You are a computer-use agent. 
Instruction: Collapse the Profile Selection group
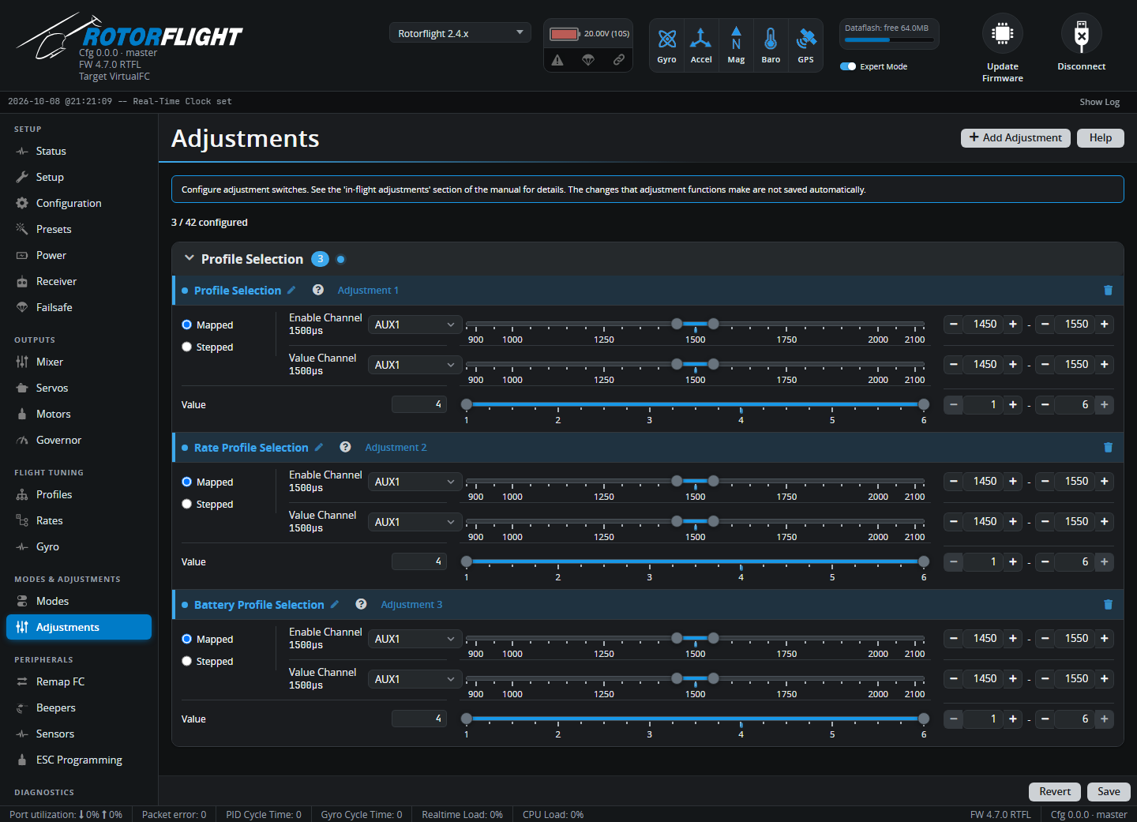189,258
